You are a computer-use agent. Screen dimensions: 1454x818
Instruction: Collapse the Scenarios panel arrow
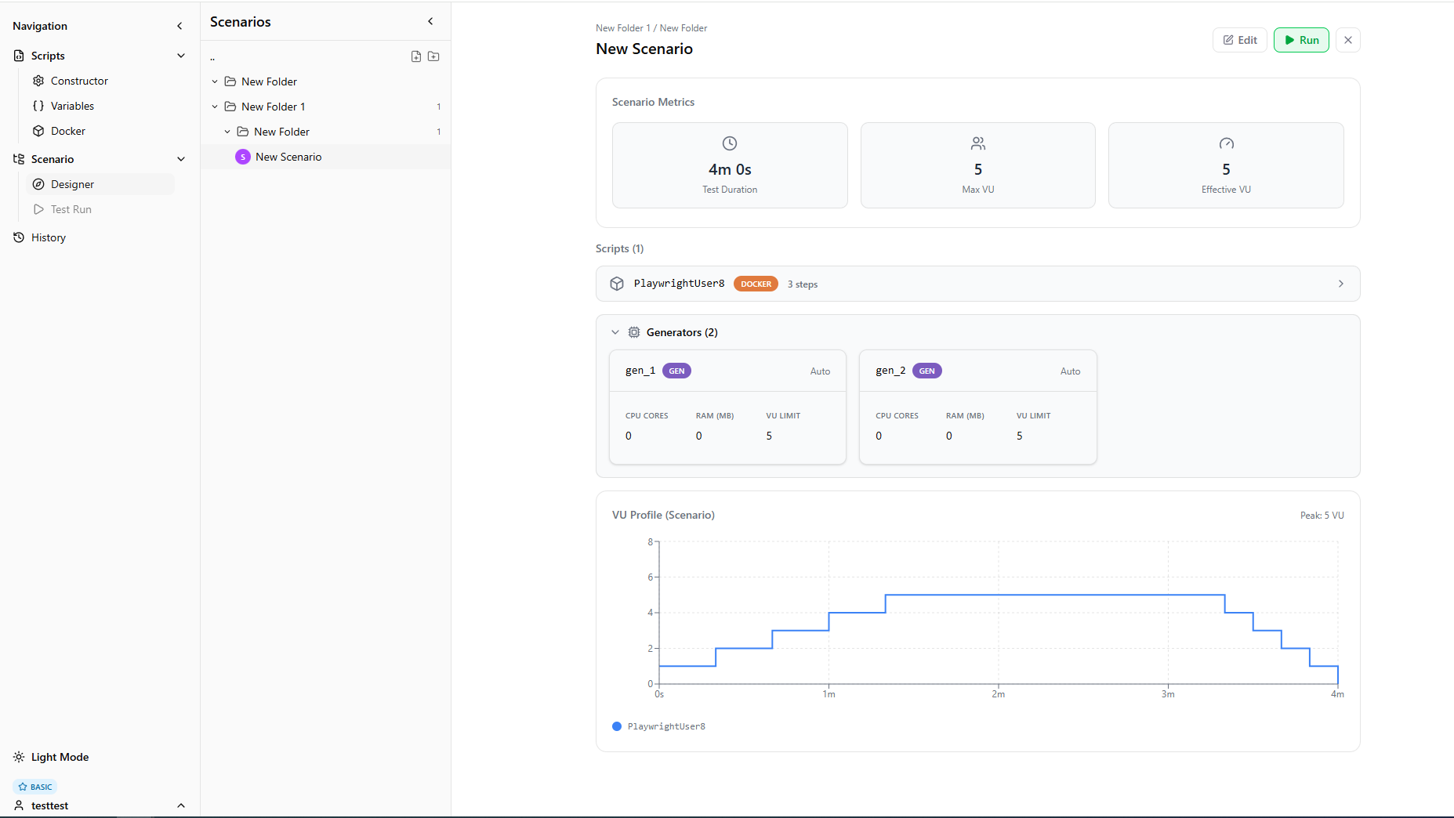[430, 21]
